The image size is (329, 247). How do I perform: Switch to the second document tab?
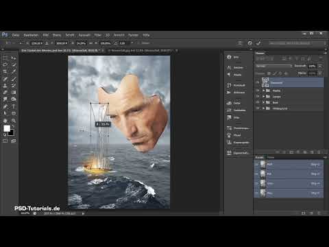pyautogui.click(x=141, y=50)
